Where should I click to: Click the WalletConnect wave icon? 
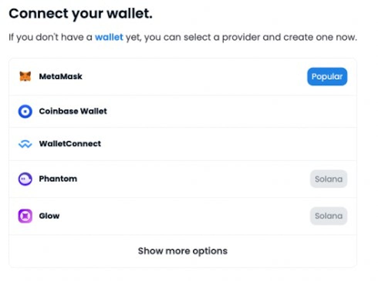click(x=25, y=144)
